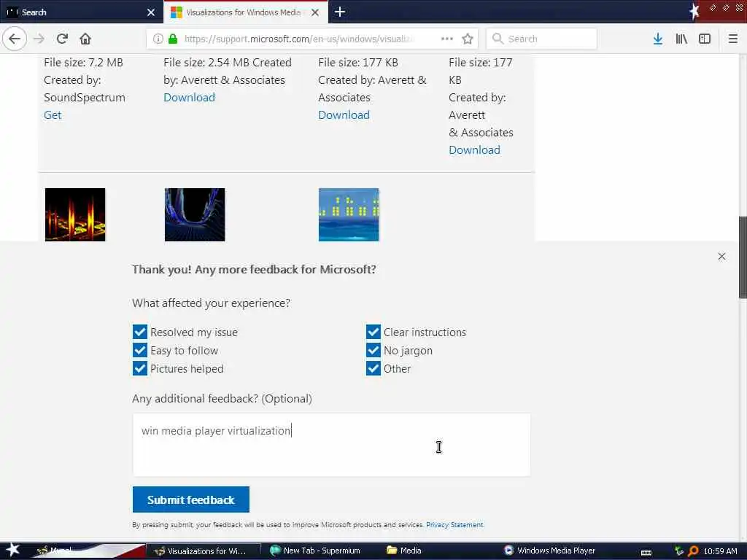
Task: Open the Privacy Statement link
Action: click(x=454, y=525)
